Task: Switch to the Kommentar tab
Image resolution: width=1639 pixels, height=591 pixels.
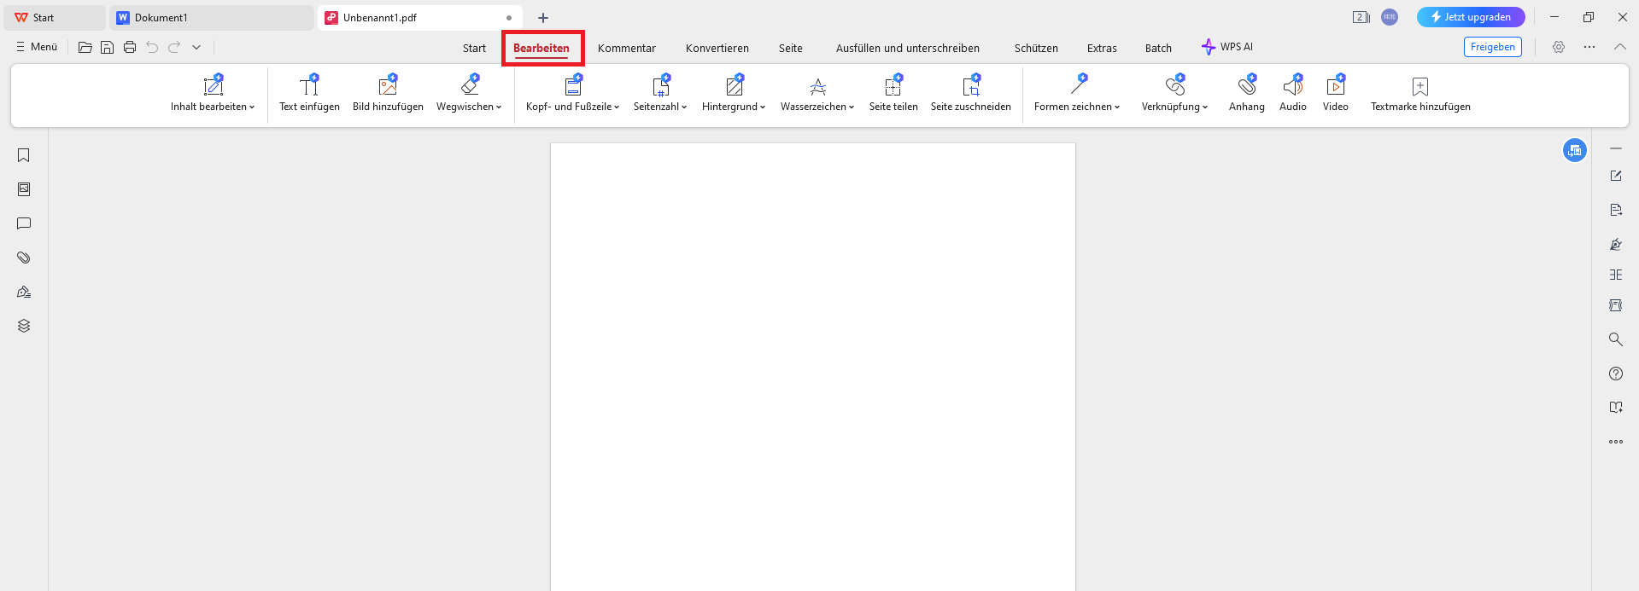Action: [627, 48]
